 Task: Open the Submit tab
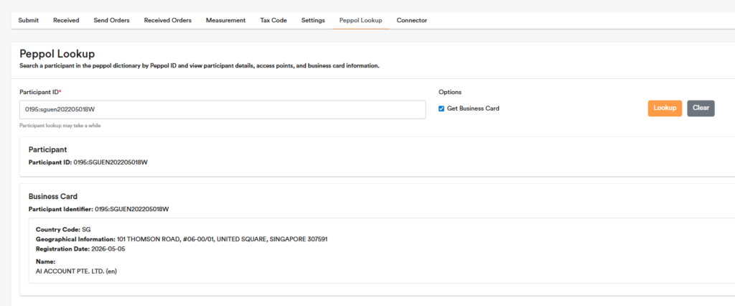click(x=28, y=21)
